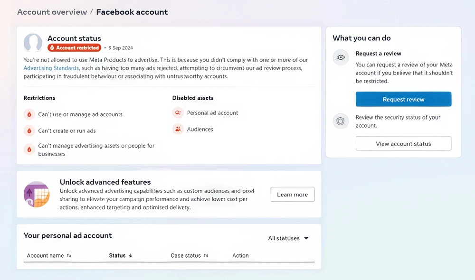Select the flame icon next to "Can't create or run ads"
Viewport: 475px width, 280px height.
coord(28,131)
